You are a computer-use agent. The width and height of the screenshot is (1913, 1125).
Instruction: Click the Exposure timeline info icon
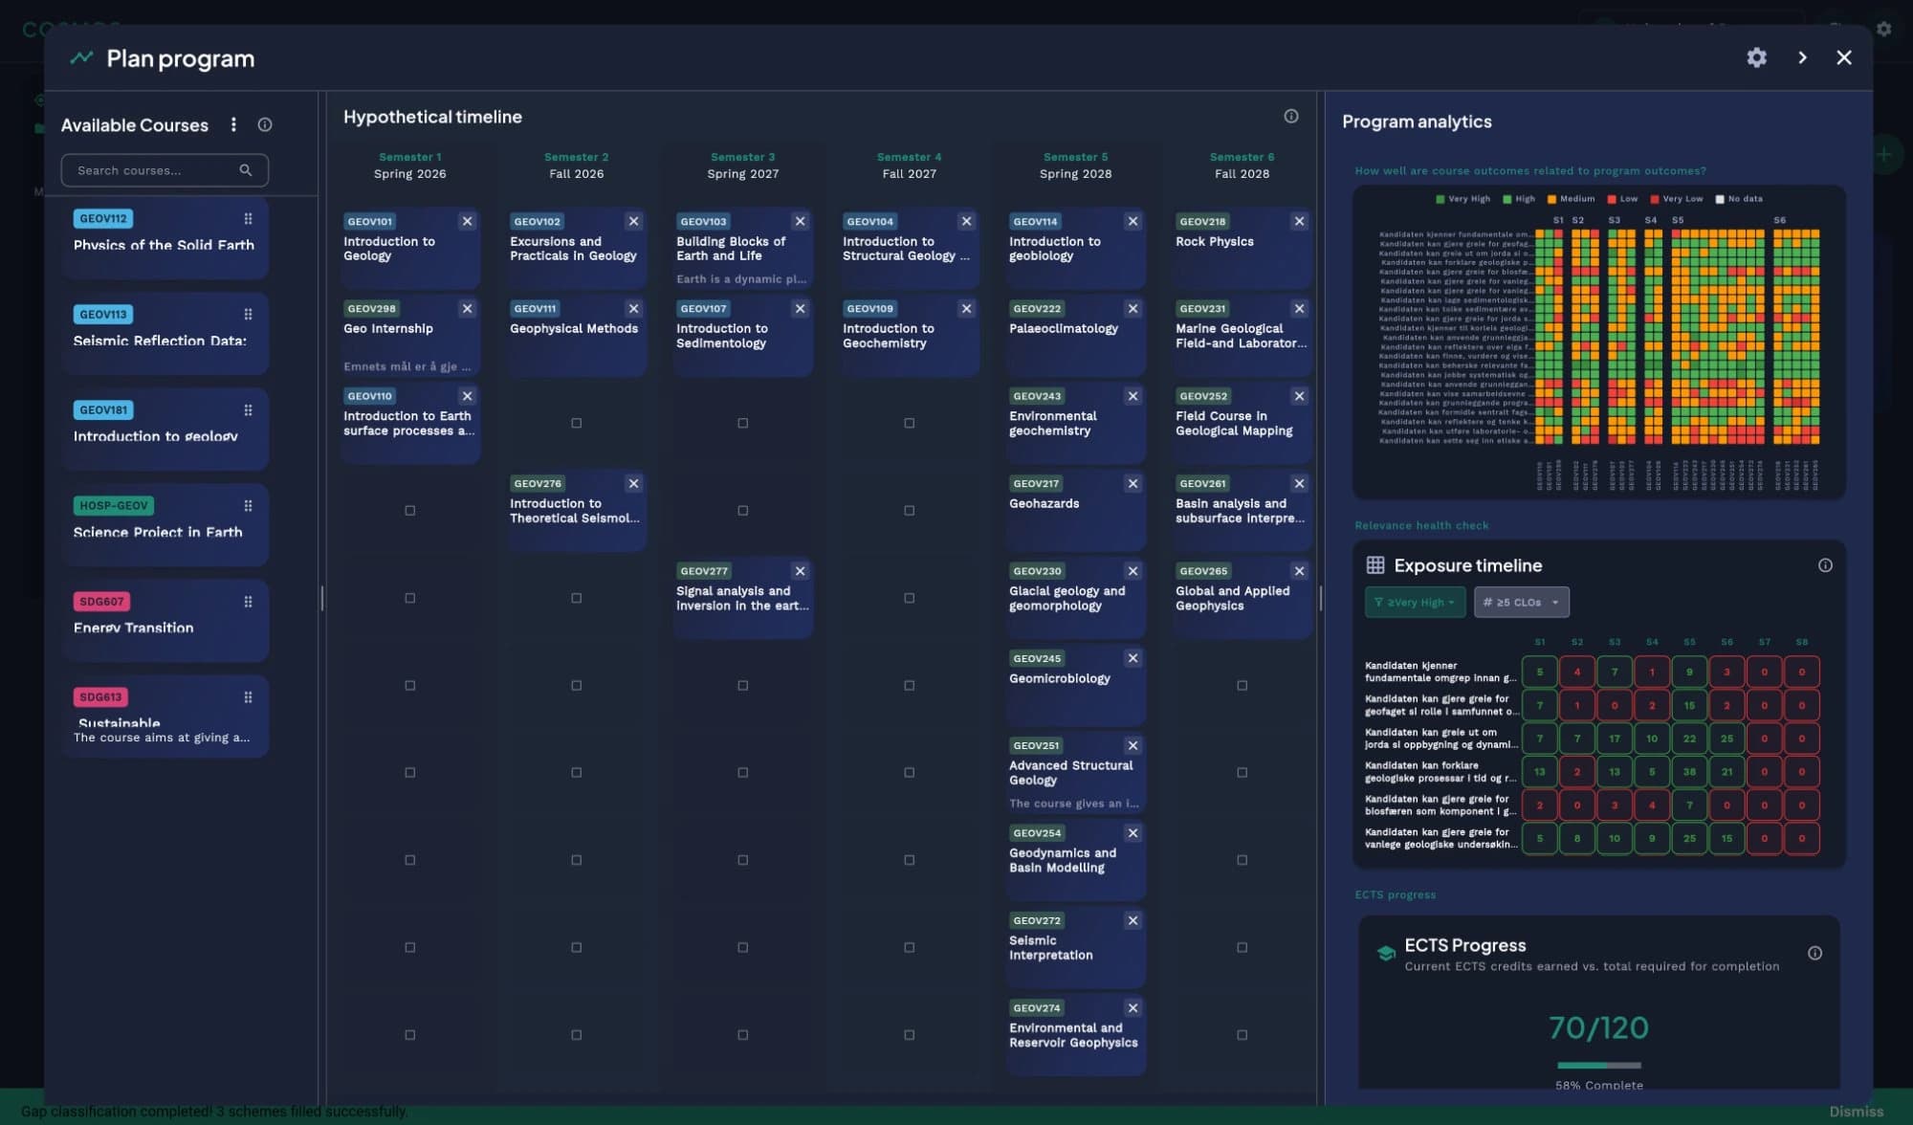click(x=1826, y=565)
